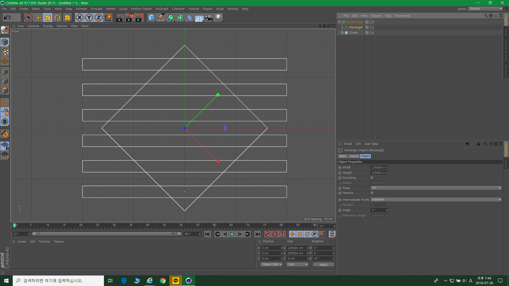Click the Apply button
Image resolution: width=509 pixels, height=286 pixels.
[323, 265]
